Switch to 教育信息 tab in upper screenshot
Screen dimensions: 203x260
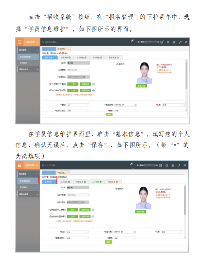[x=81, y=57]
